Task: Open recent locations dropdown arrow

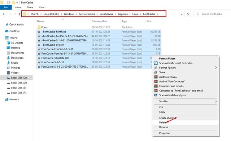Action: pos(15,14)
